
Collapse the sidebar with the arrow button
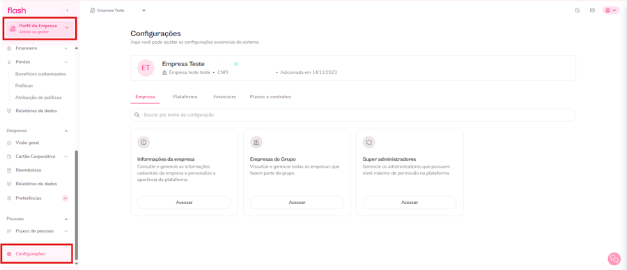(x=67, y=10)
